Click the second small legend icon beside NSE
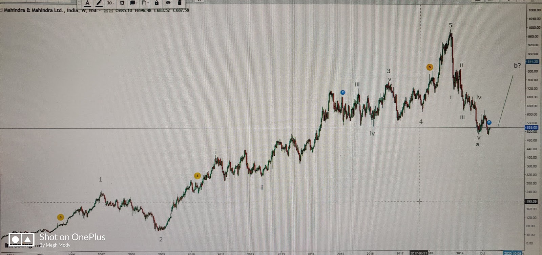This screenshot has height=255, width=542. pos(111,10)
